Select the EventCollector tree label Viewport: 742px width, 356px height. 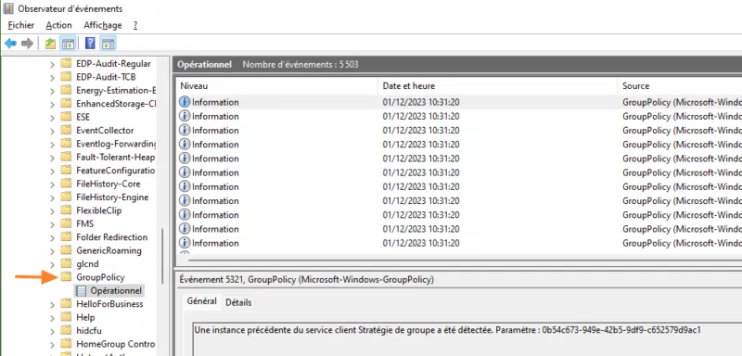[105, 131]
